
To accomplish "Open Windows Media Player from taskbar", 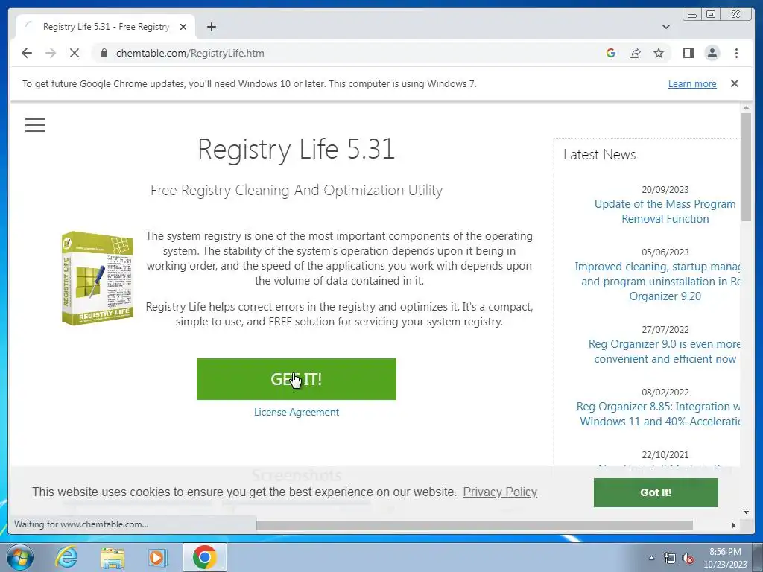I will (157, 557).
